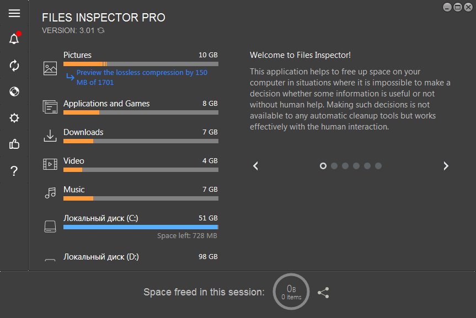Image resolution: width=476 pixels, height=318 pixels.
Task: Select the Music category icon
Action: [50, 193]
